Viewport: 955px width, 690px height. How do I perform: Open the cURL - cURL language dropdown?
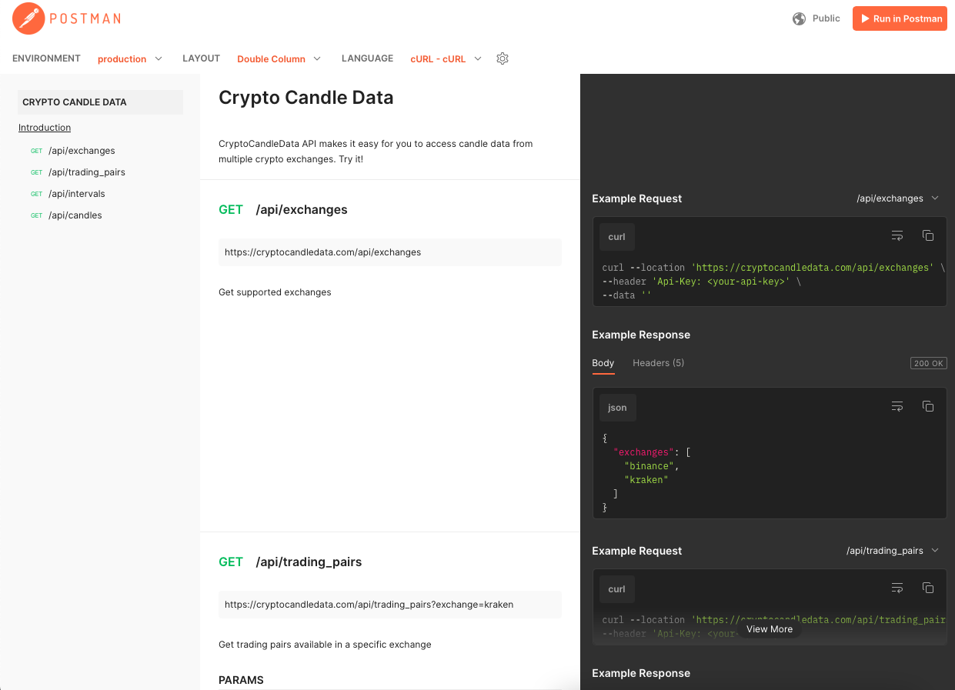446,58
